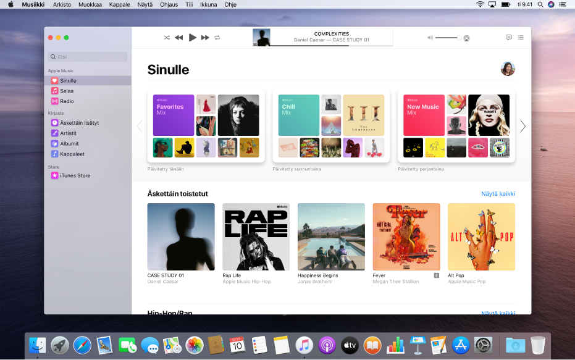This screenshot has height=360, width=575.
Task: Open Albumit from the sidebar
Action: pos(69,143)
